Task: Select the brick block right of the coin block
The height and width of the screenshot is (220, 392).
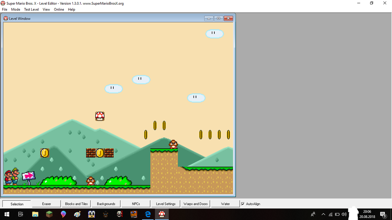Action: click(109, 153)
